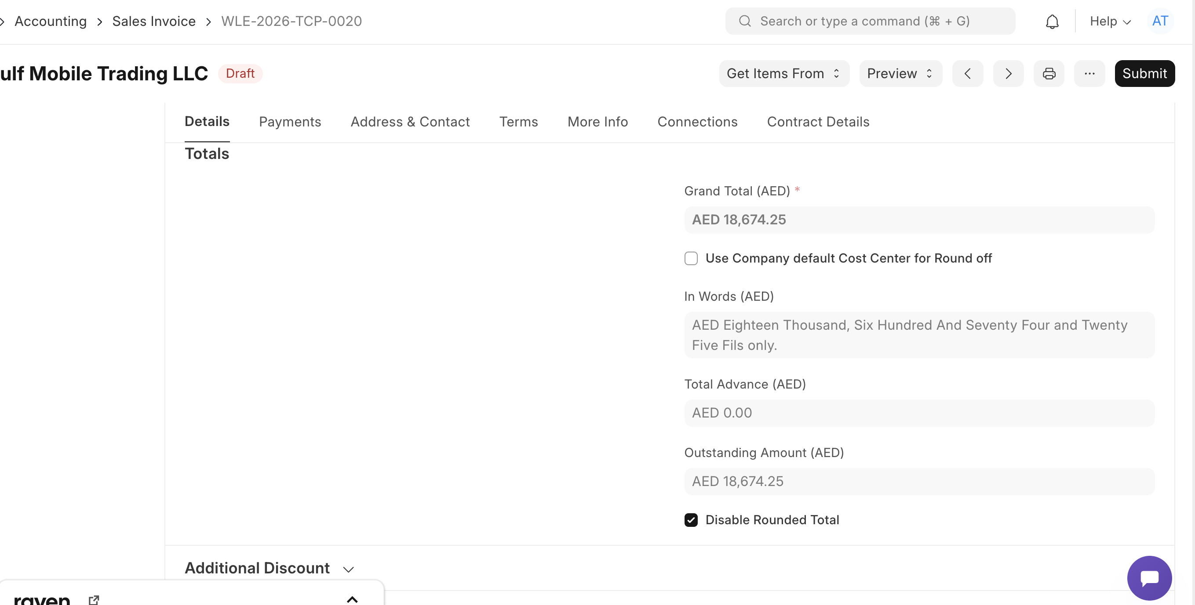Open the Get Items From dropdown
The height and width of the screenshot is (605, 1195).
pyautogui.click(x=784, y=74)
